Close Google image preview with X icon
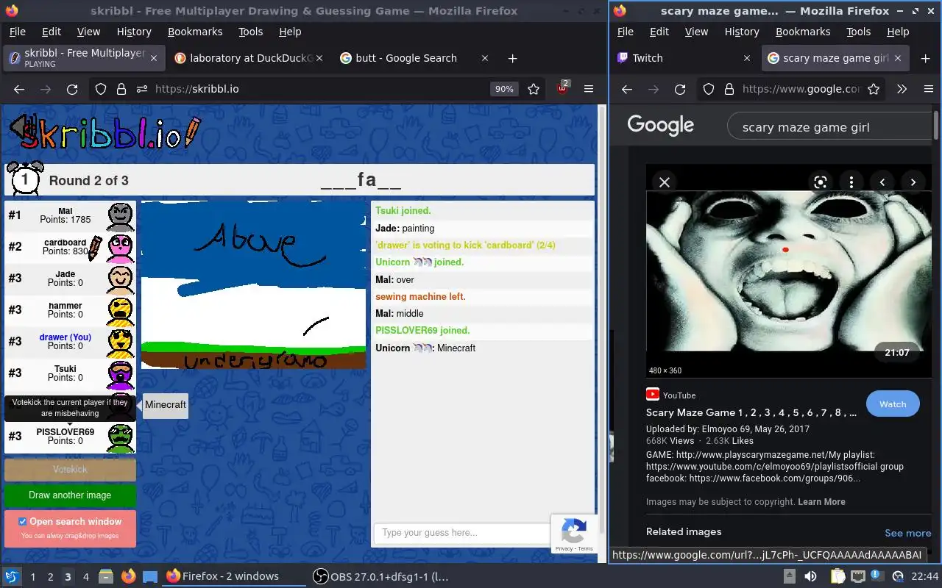The image size is (942, 588). (665, 182)
